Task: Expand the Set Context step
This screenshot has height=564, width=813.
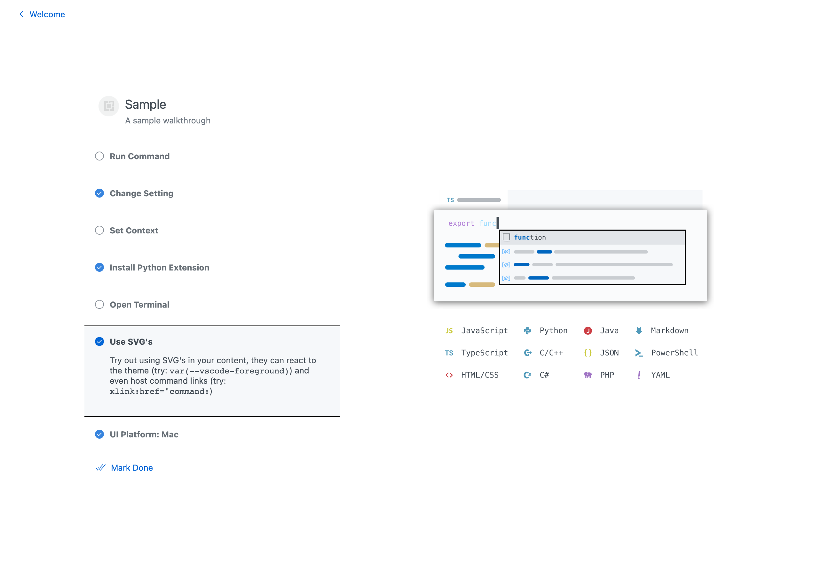Action: [x=134, y=230]
